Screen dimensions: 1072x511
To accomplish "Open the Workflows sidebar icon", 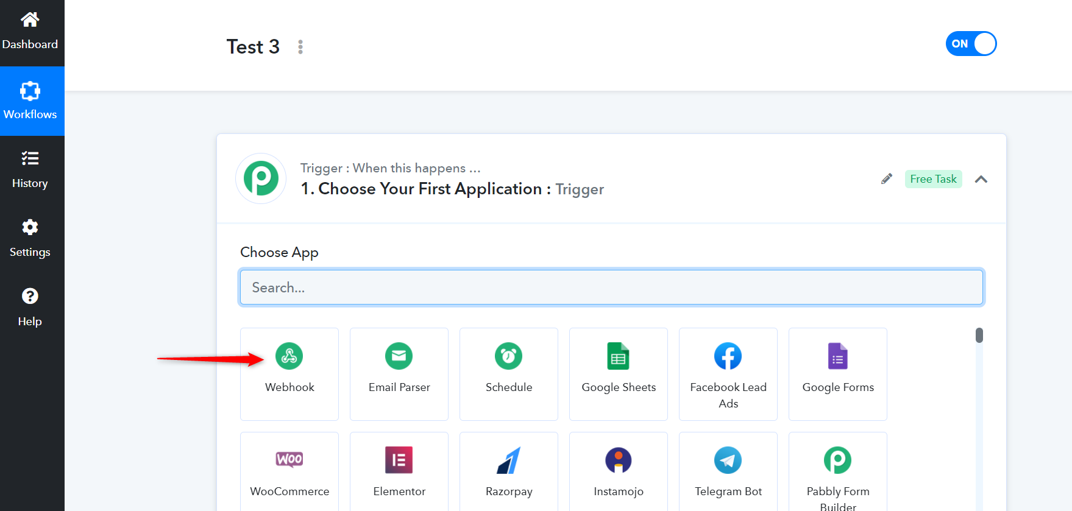I will [x=30, y=91].
